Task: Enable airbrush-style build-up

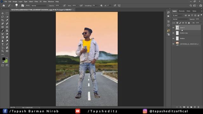Action: [81, 6]
